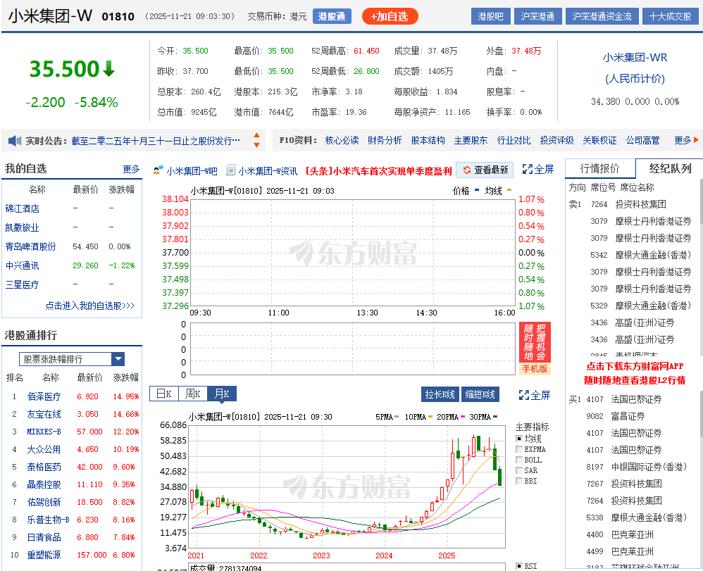
Task: Open the MIRXES-B ranking stock
Action: click(44, 432)
